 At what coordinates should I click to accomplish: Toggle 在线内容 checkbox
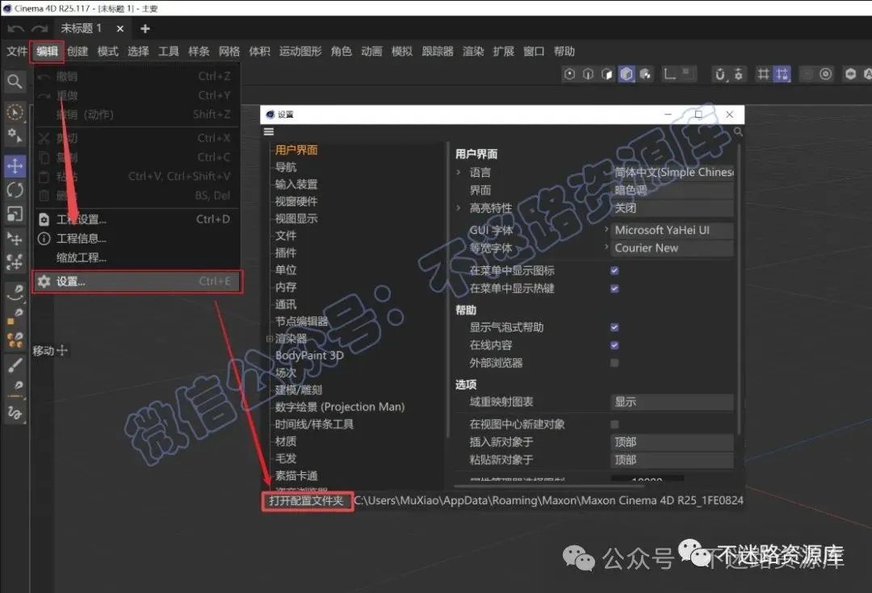[614, 345]
